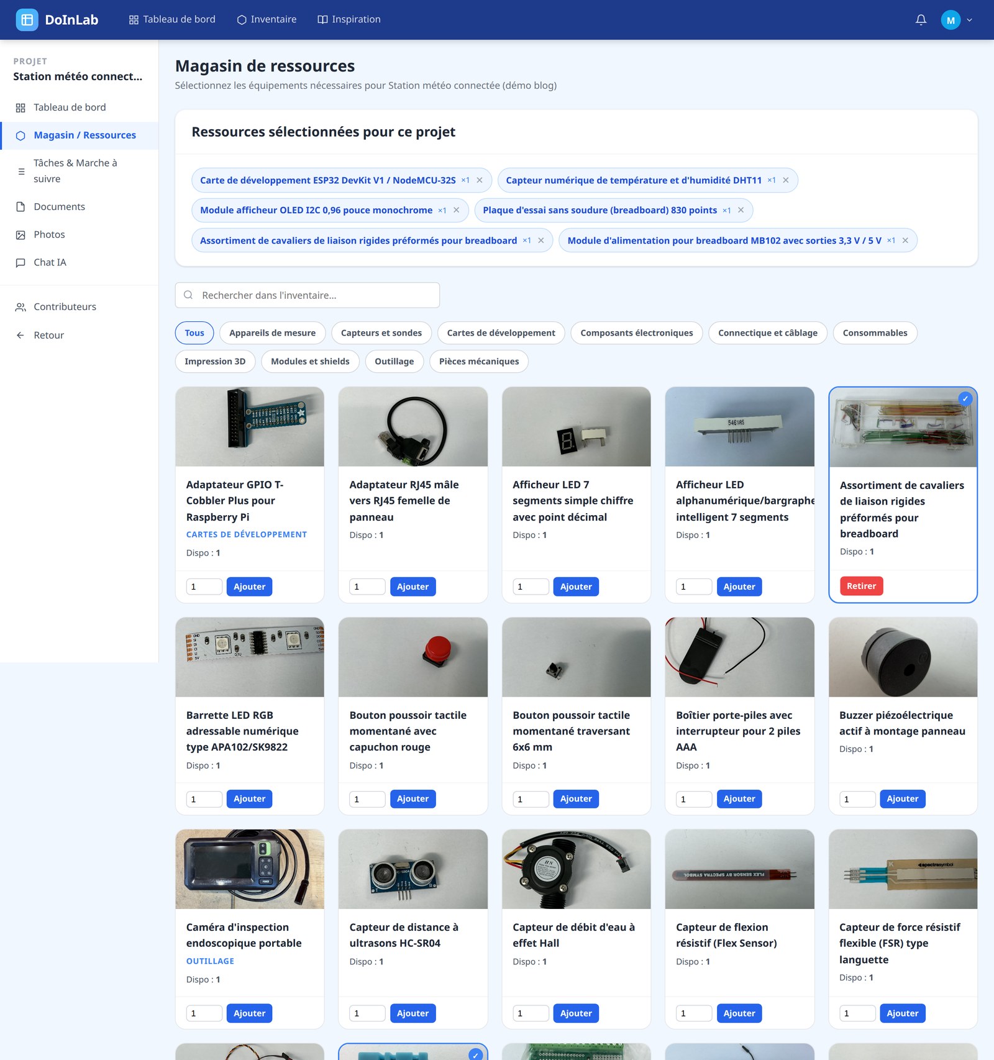Set quantity for Buzzer piézoélectrique

pyautogui.click(x=857, y=799)
